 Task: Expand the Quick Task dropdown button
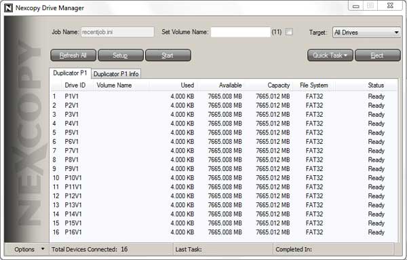click(330, 55)
